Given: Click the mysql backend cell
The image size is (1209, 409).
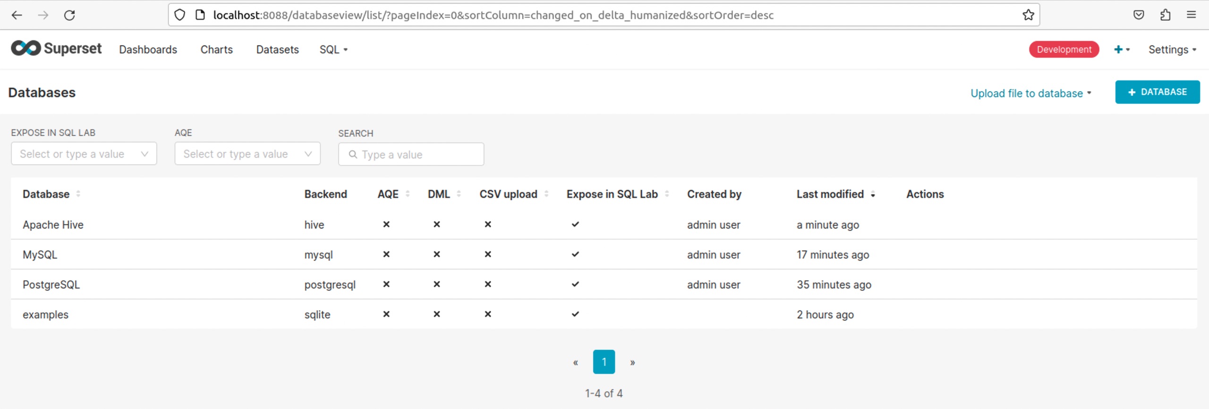Looking at the screenshot, I should (318, 255).
